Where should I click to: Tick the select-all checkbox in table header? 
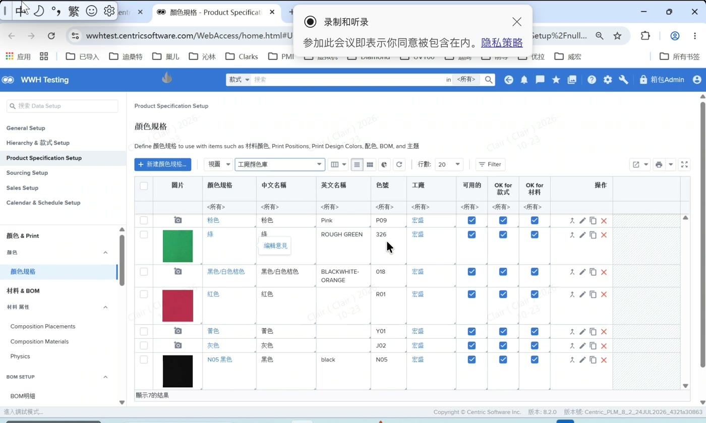pos(144,186)
